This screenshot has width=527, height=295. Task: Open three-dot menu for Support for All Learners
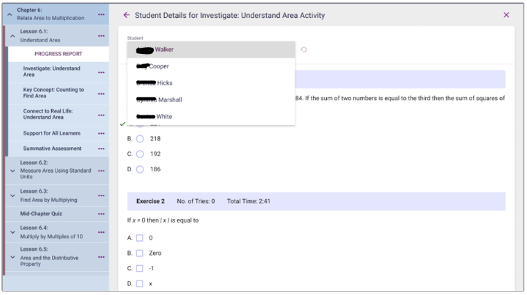pyautogui.click(x=101, y=133)
